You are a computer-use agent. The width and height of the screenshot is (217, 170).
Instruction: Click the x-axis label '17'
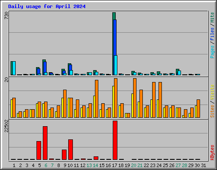pos(114,165)
